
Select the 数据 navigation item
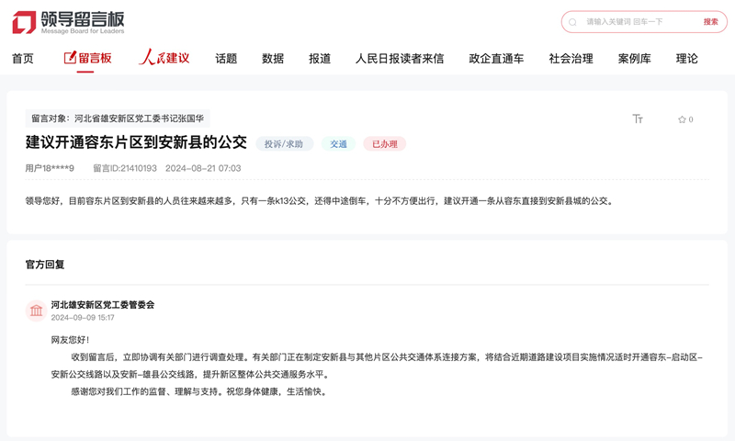click(x=273, y=59)
